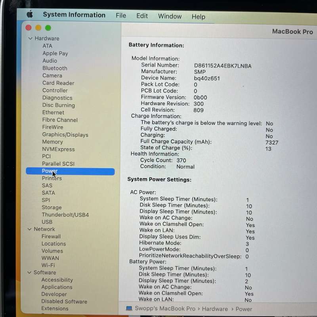Select Memory in the sidebar
This screenshot has height=317, width=317.
click(x=52, y=142)
